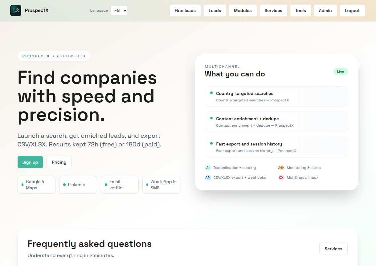
Task: Navigate to the Modules section
Action: [x=243, y=10]
